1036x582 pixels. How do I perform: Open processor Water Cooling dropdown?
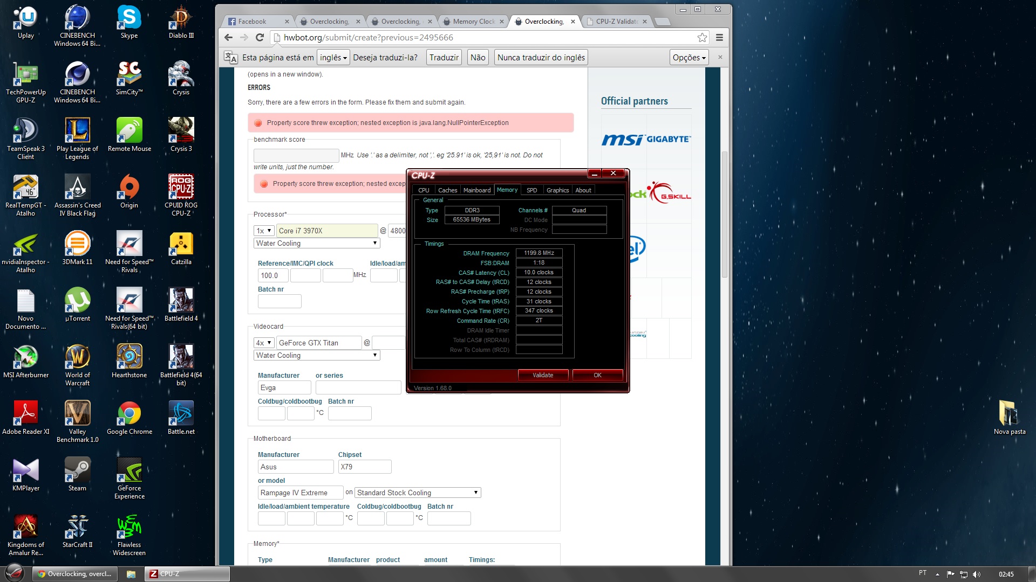[x=317, y=244]
